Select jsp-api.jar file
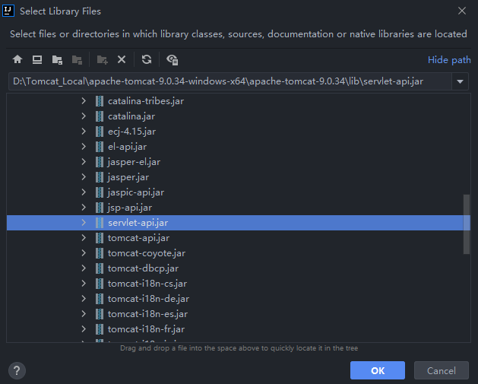Image resolution: width=478 pixels, height=384 pixels. pos(129,208)
